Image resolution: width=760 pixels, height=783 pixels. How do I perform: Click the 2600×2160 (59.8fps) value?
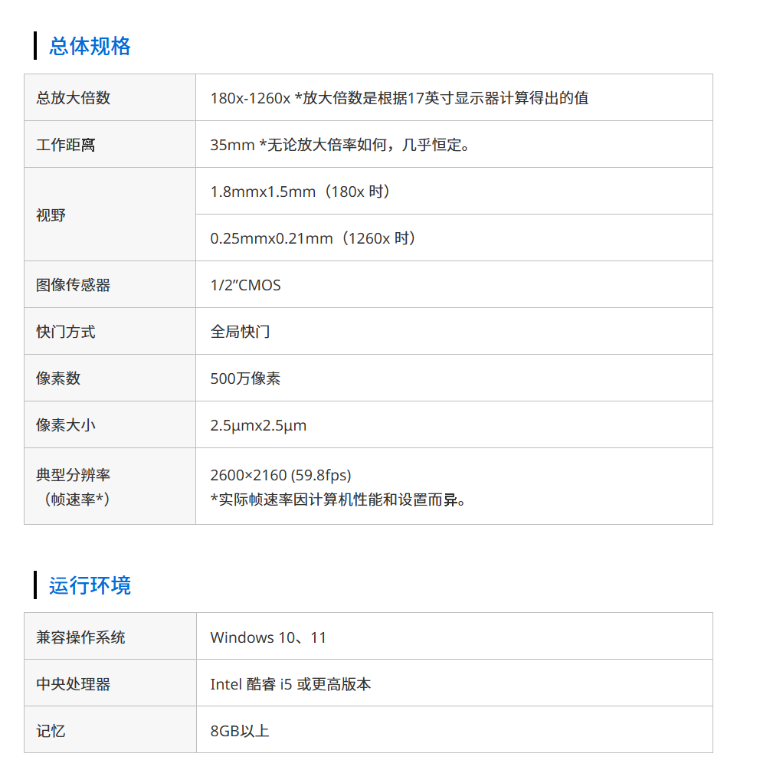pyautogui.click(x=280, y=475)
